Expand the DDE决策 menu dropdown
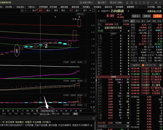 (10, 7)
